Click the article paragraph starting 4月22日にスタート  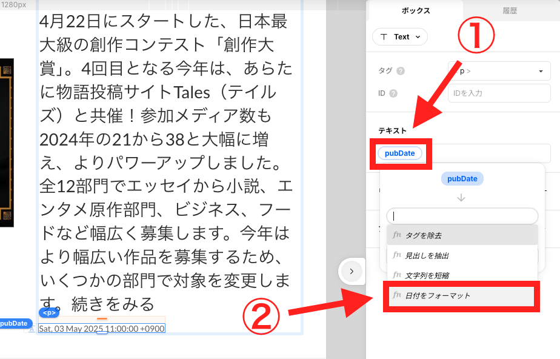coord(166,163)
